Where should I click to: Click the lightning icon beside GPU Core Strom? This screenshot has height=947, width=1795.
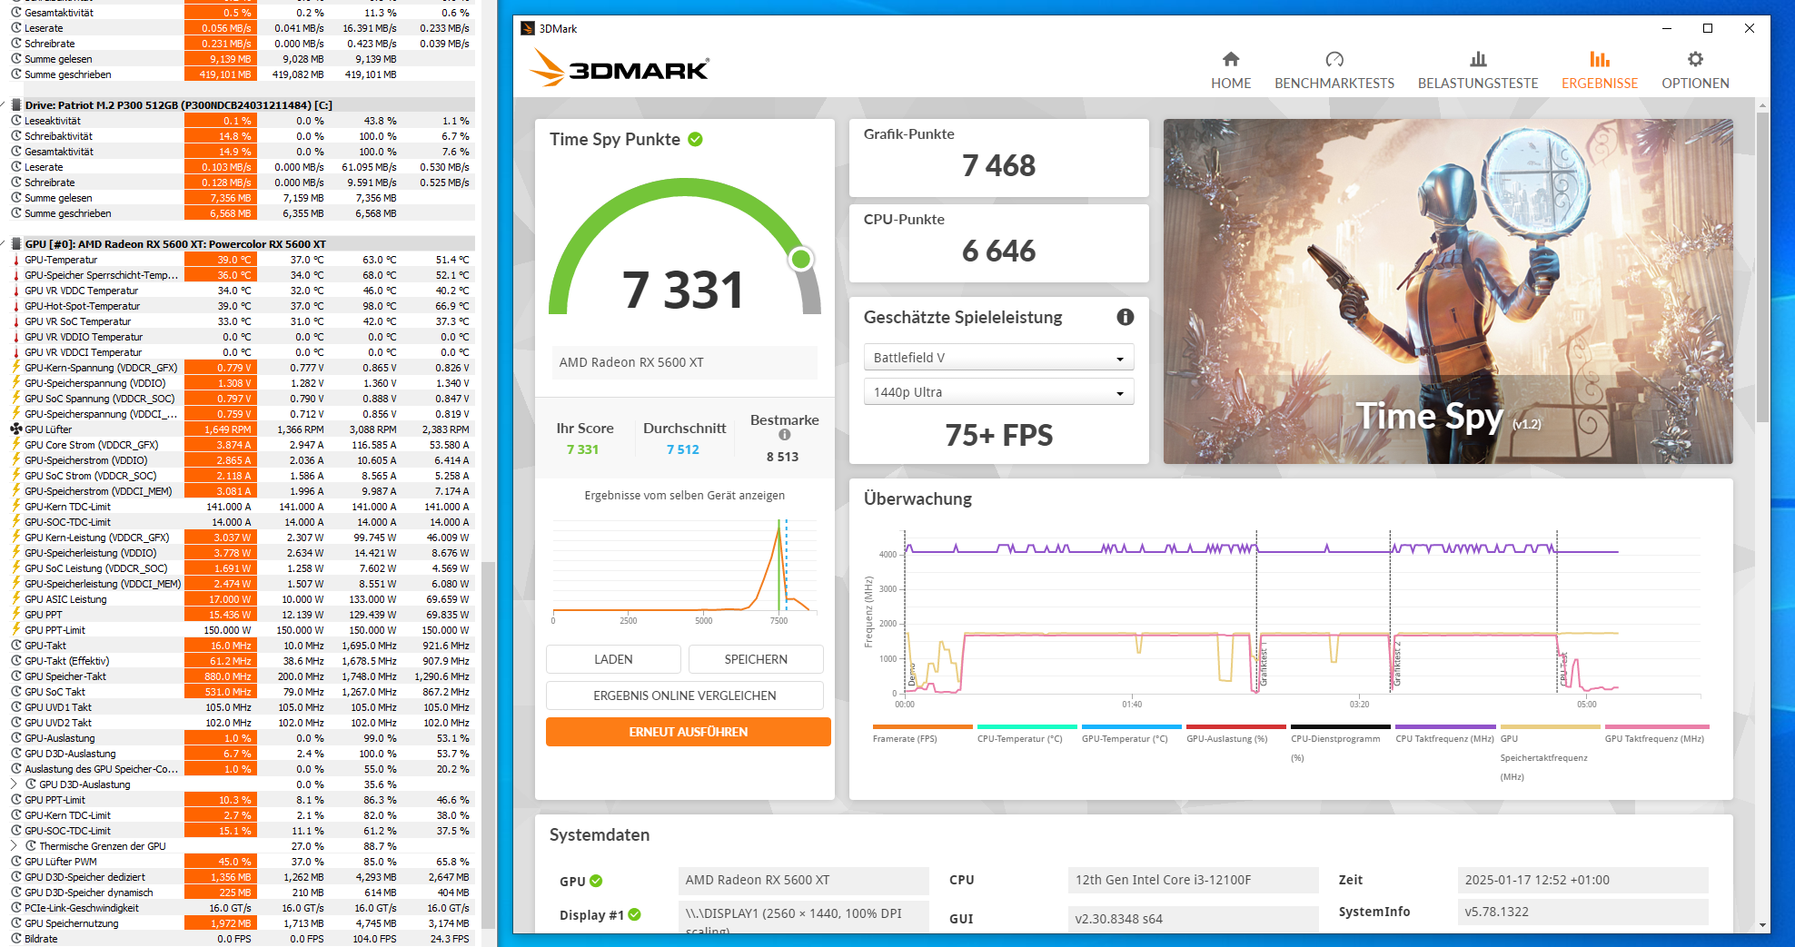click(16, 445)
